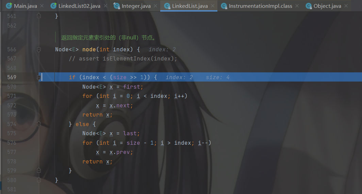Click 'x.next' on line 572
Screen dimensions: 362x194
coord(120,105)
